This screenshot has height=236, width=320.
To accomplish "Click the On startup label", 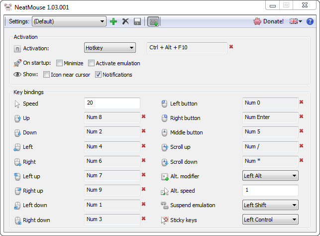I will point(37,63).
